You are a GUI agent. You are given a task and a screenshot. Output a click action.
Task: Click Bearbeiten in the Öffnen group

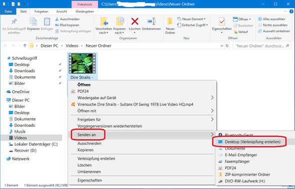243,25
